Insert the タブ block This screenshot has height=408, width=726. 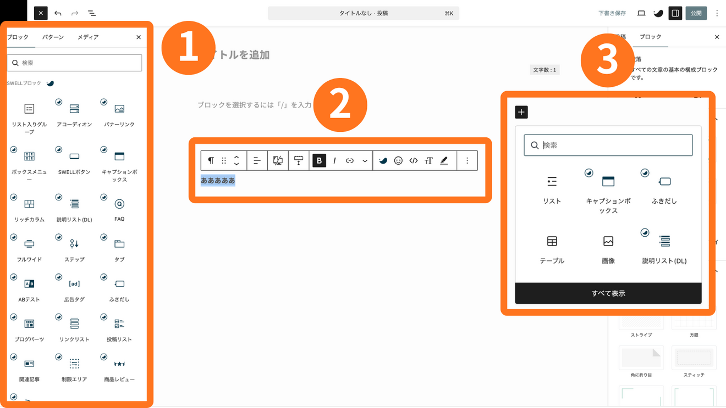[119, 249]
